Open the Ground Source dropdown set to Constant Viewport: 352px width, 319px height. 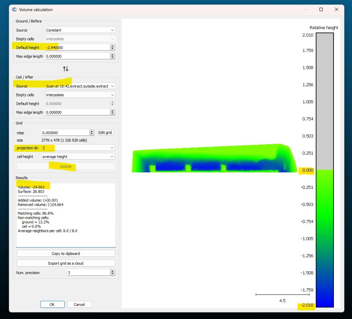[x=80, y=30]
